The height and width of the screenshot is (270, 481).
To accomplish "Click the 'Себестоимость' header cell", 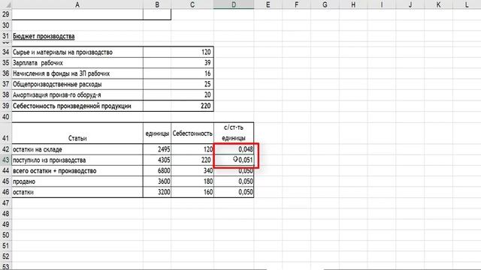I will [192, 133].
